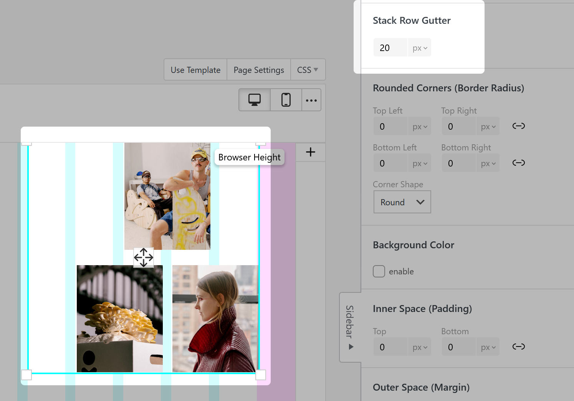Click the bottom-right resize handle of the selection
574x401 pixels.
[x=261, y=375]
